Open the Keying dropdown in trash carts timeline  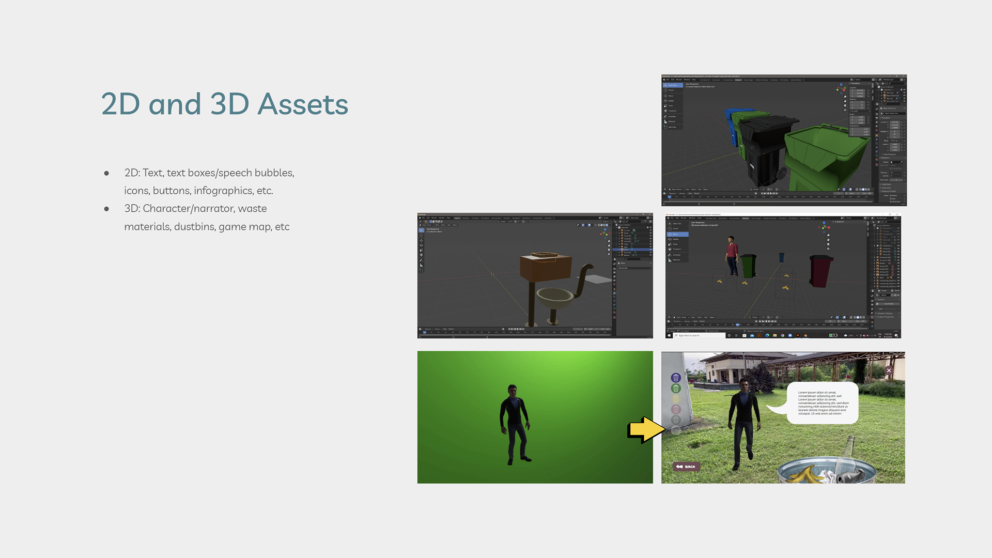click(683, 193)
